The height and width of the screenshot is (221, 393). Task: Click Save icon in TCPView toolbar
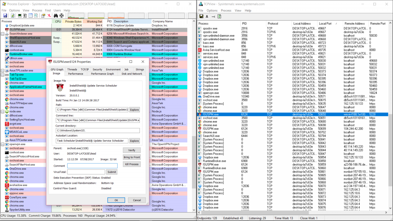[201, 16]
